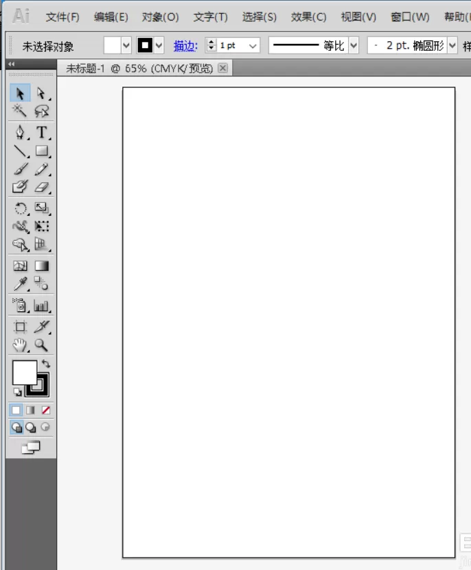Select the Perspective Grid tool

click(x=41, y=245)
